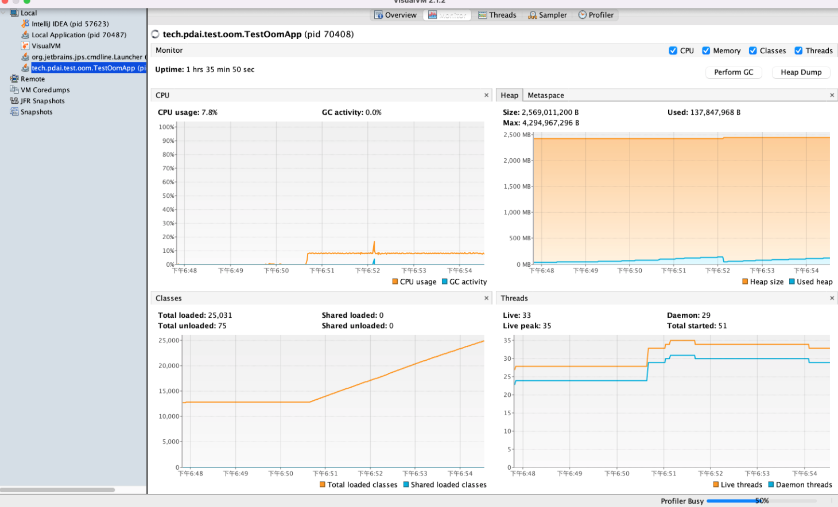Uncheck the Threads checkbox
This screenshot has height=507, width=838.
coord(798,50)
